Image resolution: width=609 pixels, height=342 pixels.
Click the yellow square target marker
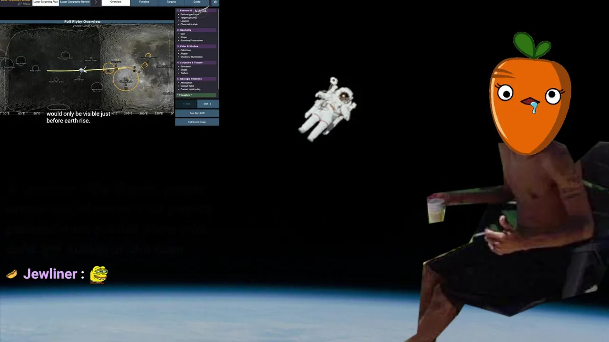click(144, 65)
